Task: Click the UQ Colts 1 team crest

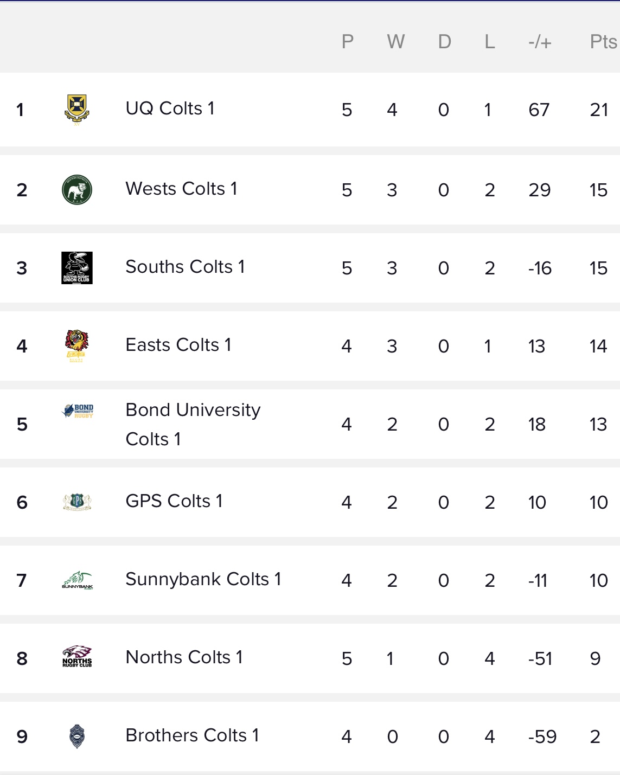Action: 77,110
